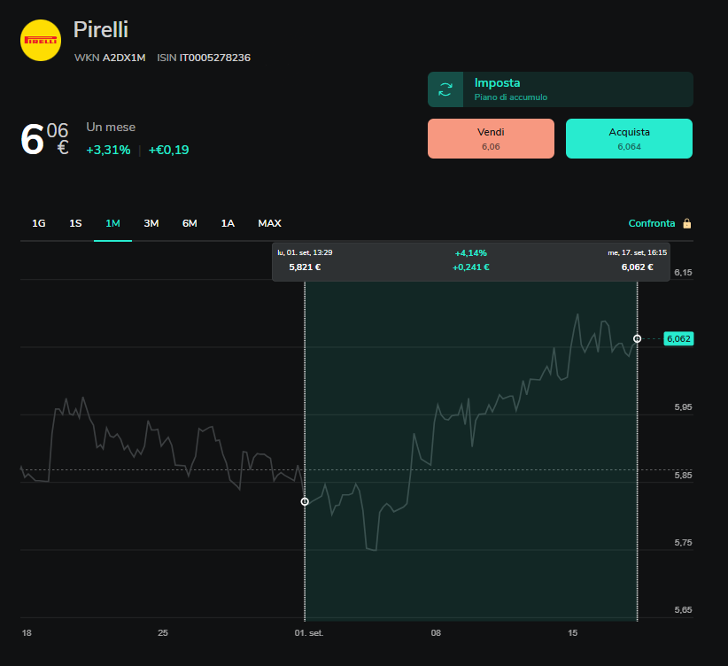Click the me, 17. set, 16:15 timestamp
Image resolution: width=728 pixels, height=666 pixels.
pos(637,252)
